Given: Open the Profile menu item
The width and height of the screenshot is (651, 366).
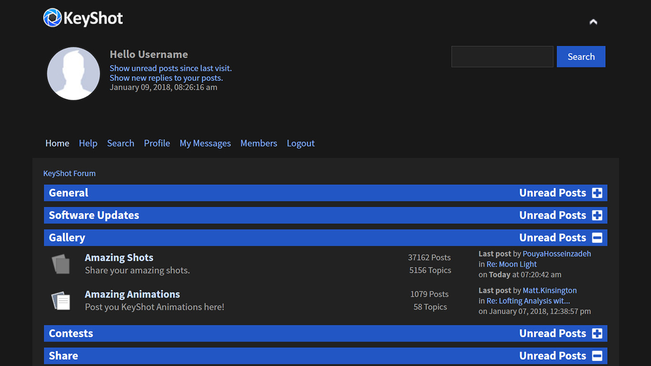Looking at the screenshot, I should pyautogui.click(x=157, y=143).
